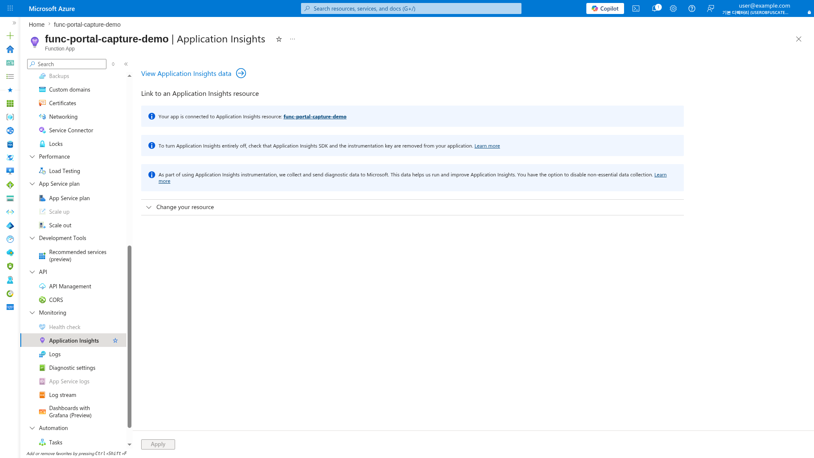Image resolution: width=814 pixels, height=458 pixels.
Task: Open the func-portal-capture-demo resource link
Action: pos(315,117)
